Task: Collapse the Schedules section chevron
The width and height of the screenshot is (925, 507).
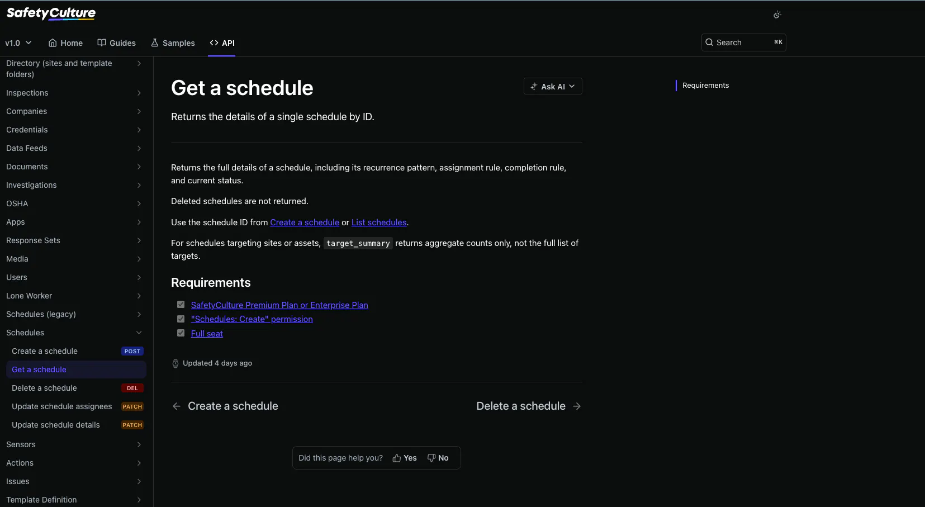Action: 139,333
